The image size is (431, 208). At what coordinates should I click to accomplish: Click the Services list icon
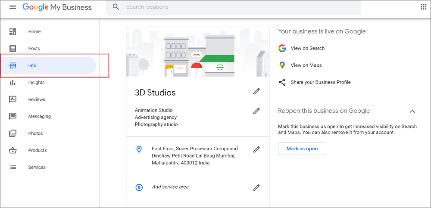pos(12,168)
